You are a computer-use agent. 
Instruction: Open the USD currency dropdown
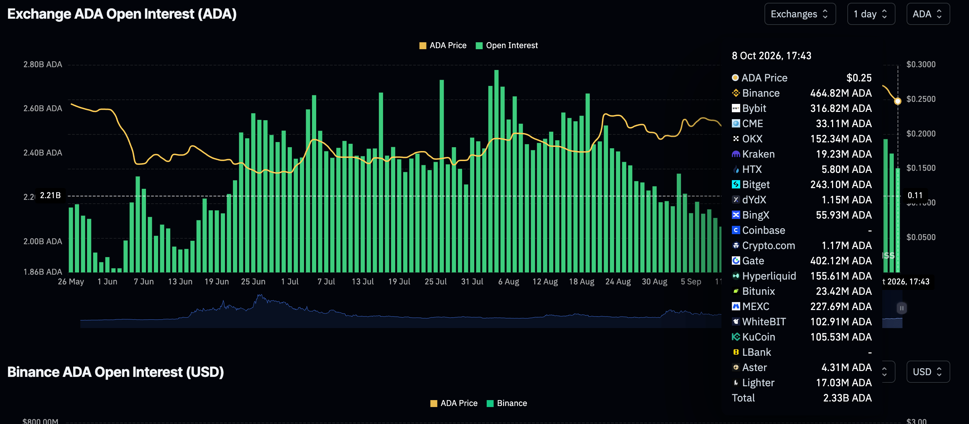[x=928, y=372]
